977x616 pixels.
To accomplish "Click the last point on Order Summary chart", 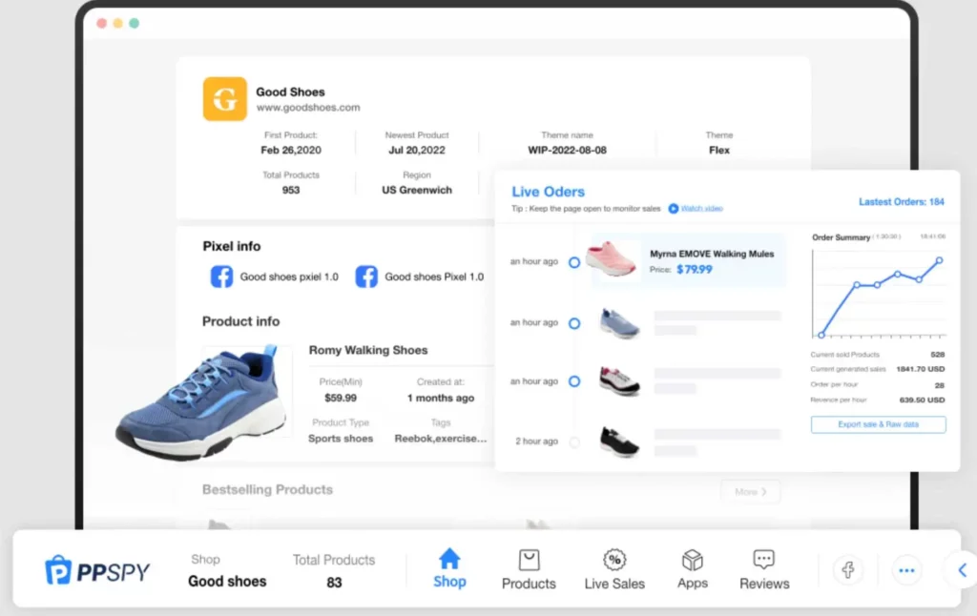I will (x=939, y=260).
